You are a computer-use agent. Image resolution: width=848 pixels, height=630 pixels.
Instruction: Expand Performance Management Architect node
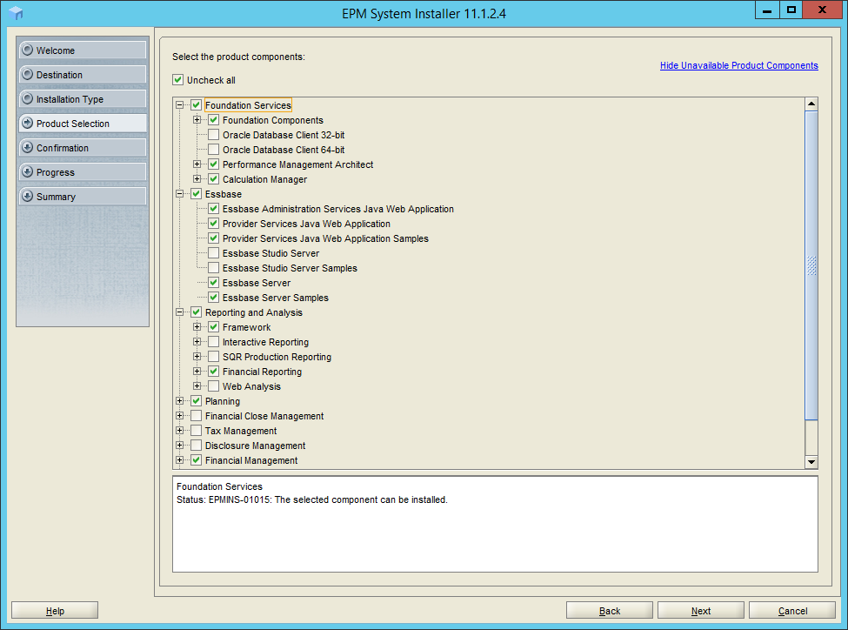[x=197, y=164]
